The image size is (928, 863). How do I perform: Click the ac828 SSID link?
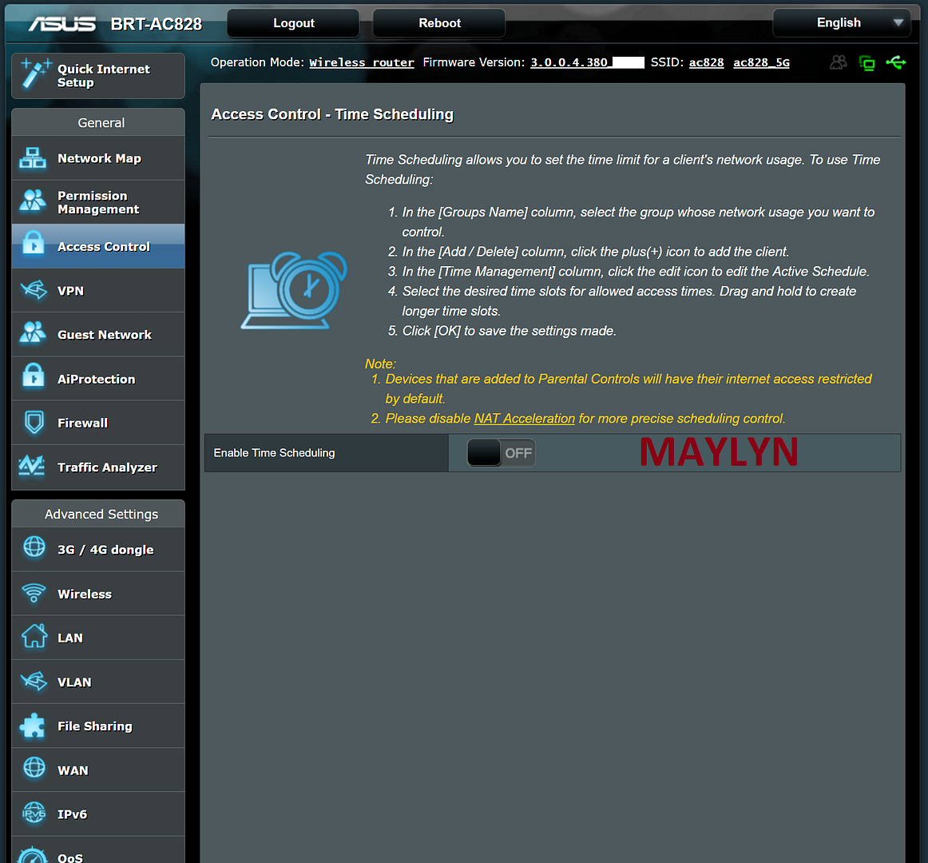(706, 62)
